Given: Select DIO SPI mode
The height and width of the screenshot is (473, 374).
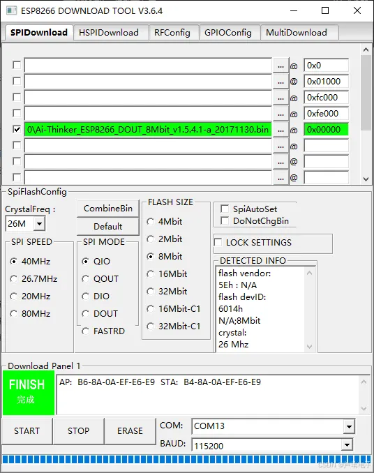Looking at the screenshot, I should pos(86,296).
